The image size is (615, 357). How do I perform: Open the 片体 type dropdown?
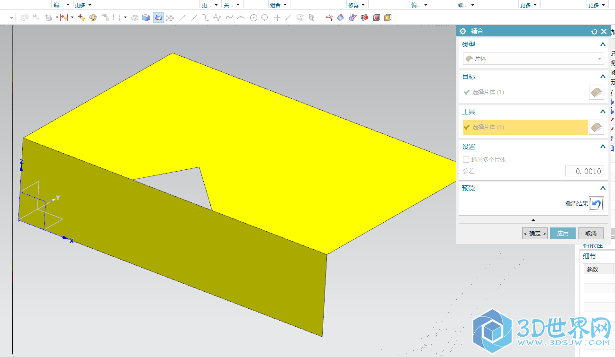pyautogui.click(x=534, y=59)
